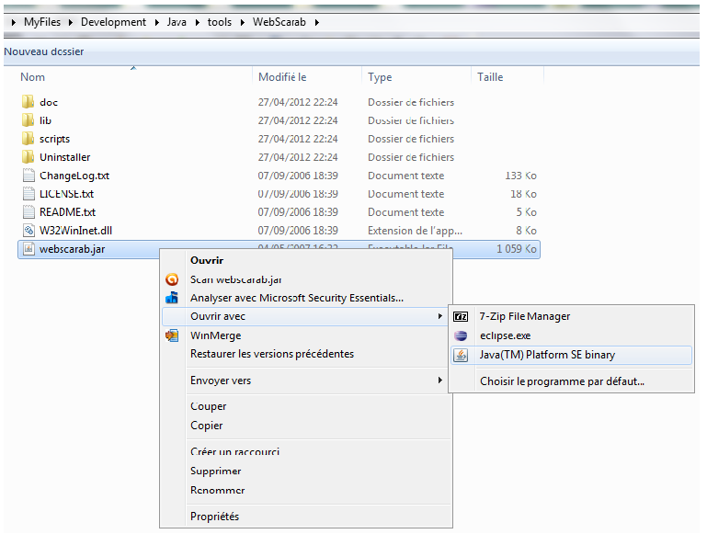This screenshot has height=534, width=707.
Task: Click the W32WinInet.dll file icon
Action: click(29, 231)
